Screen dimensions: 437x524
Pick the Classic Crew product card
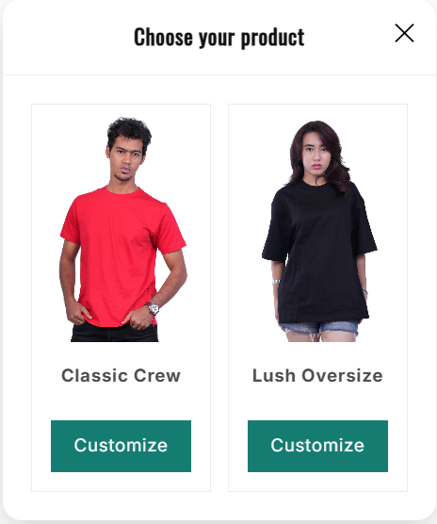121,298
